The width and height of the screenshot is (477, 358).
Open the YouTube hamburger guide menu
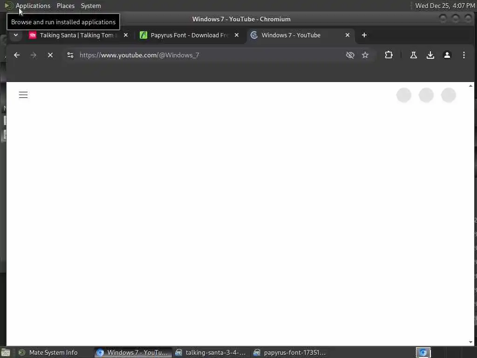pos(23,95)
